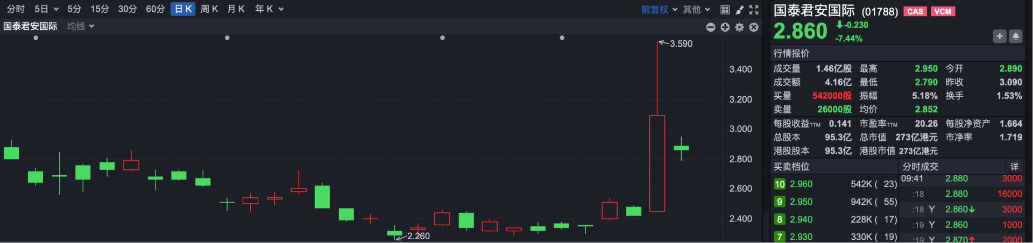Click the latest green candlestick
1033x243 pixels.
pos(681,148)
